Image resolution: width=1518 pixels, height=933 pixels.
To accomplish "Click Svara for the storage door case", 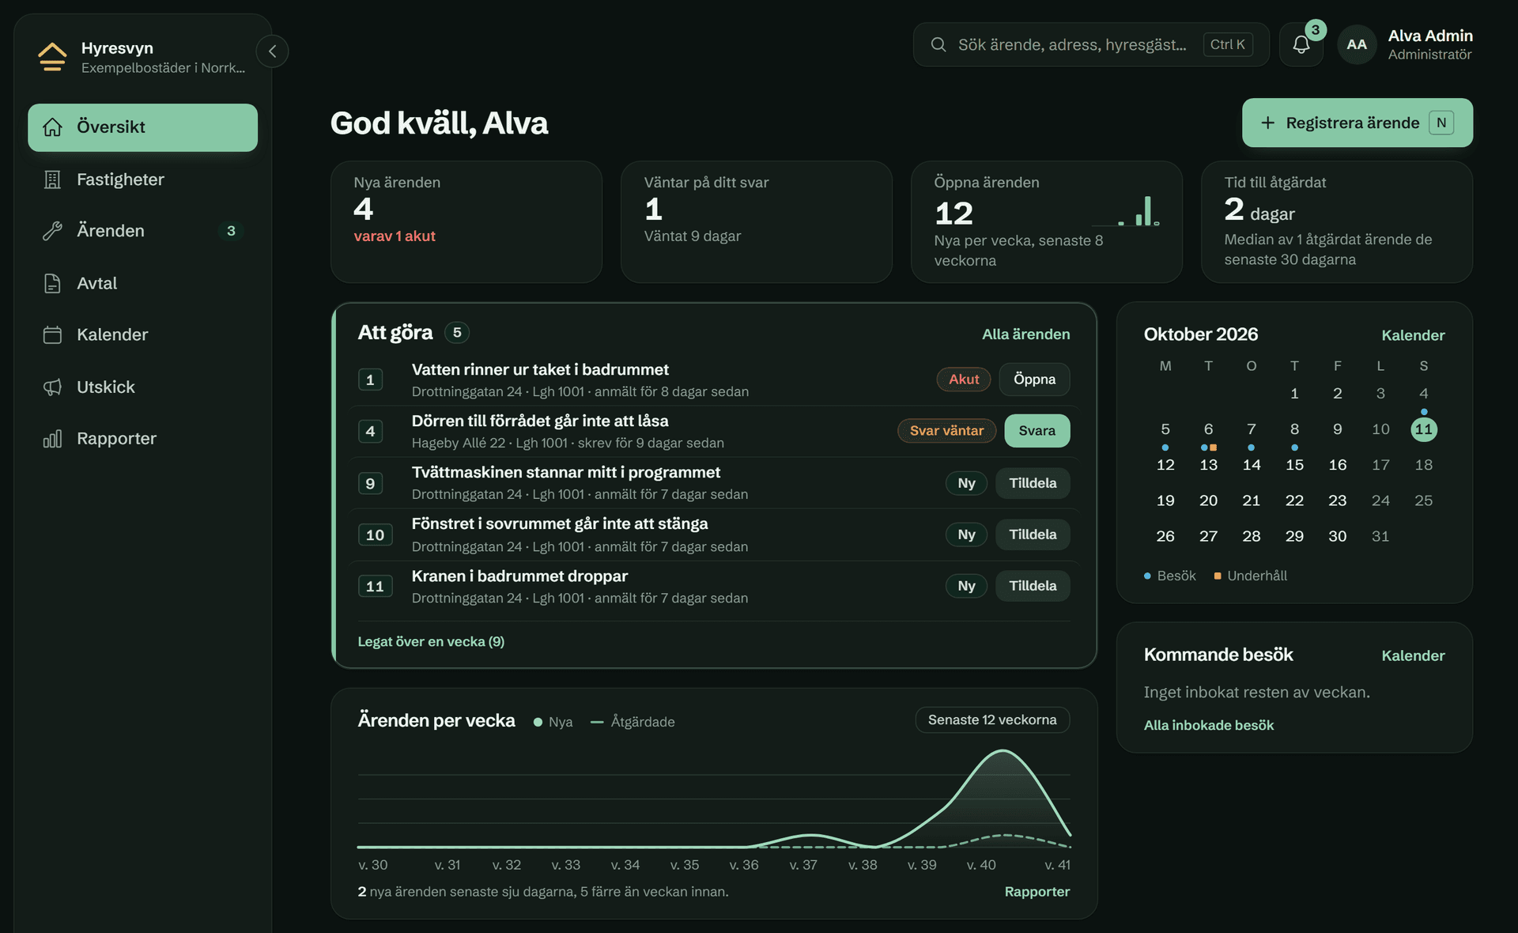I will tap(1037, 431).
